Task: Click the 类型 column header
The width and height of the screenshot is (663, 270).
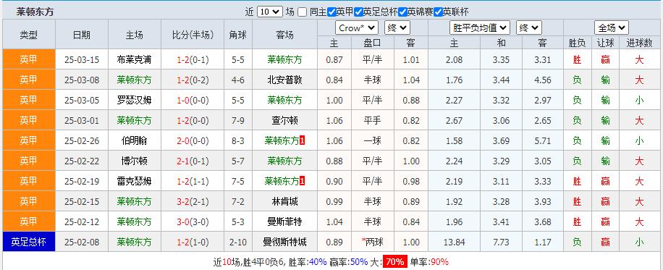Action: [x=29, y=35]
